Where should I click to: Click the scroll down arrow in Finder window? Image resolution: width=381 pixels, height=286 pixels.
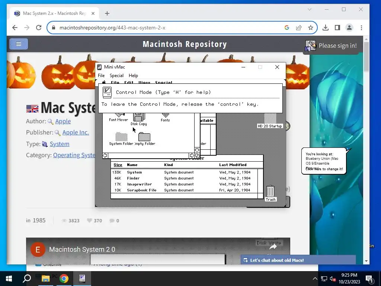[197, 150]
